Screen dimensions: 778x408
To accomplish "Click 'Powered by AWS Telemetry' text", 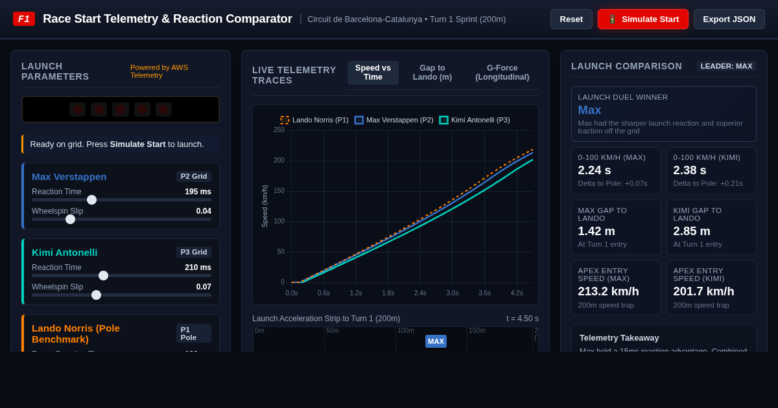I will pos(159,71).
